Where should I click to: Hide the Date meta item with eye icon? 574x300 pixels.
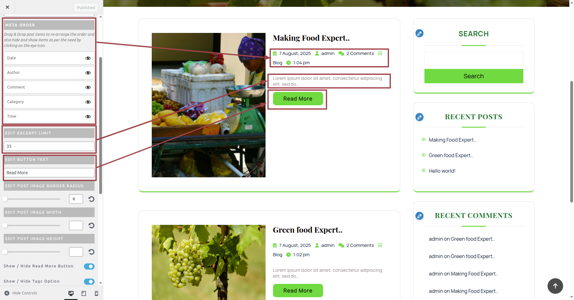click(88, 58)
